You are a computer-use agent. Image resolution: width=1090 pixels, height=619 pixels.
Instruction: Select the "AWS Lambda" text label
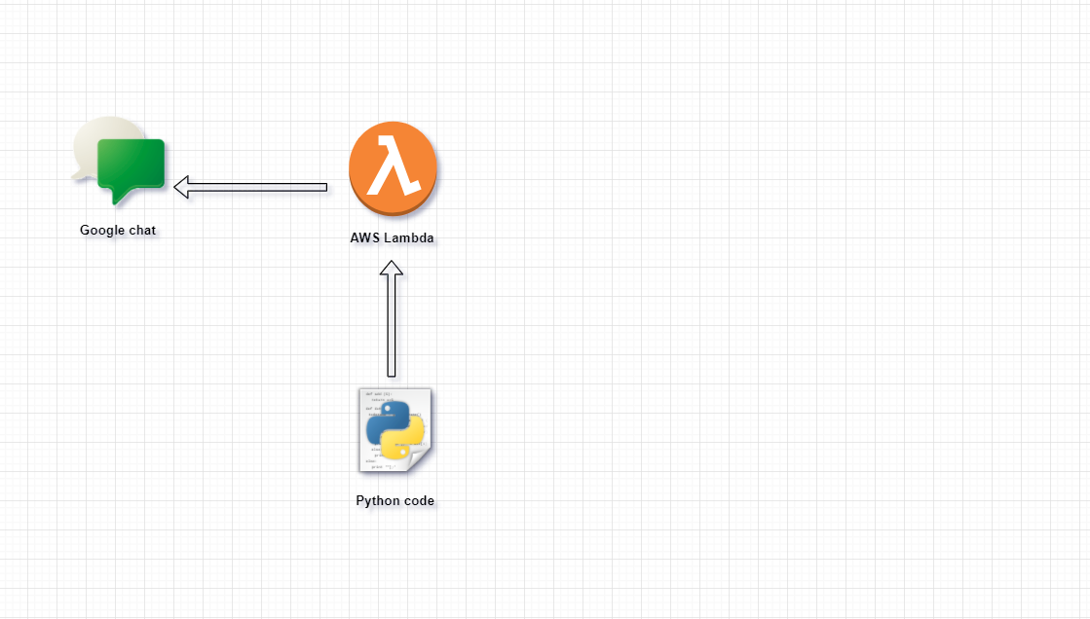(393, 237)
